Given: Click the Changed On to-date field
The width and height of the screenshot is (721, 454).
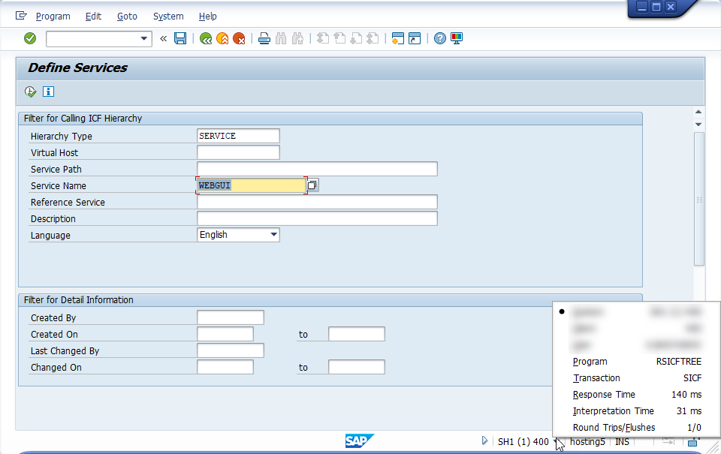Looking at the screenshot, I should 357,367.
